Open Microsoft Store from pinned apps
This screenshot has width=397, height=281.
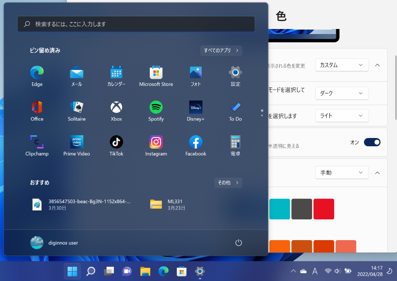tap(156, 76)
